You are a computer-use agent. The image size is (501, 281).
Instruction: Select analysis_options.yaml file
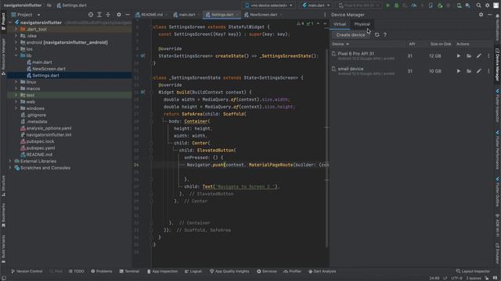49,128
